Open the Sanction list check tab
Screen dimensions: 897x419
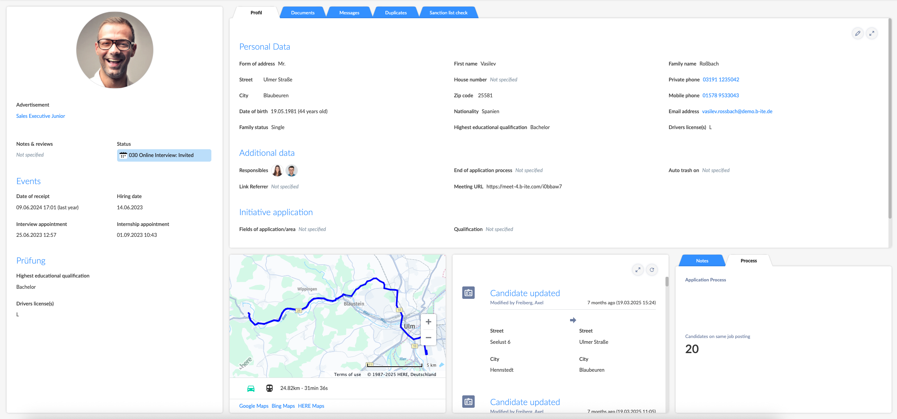[x=448, y=13]
